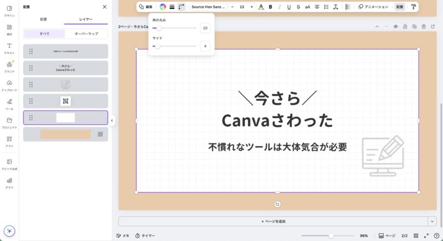The image size is (443, 241).
Task: Lock the page with padlock icon
Action: (x=405, y=27)
